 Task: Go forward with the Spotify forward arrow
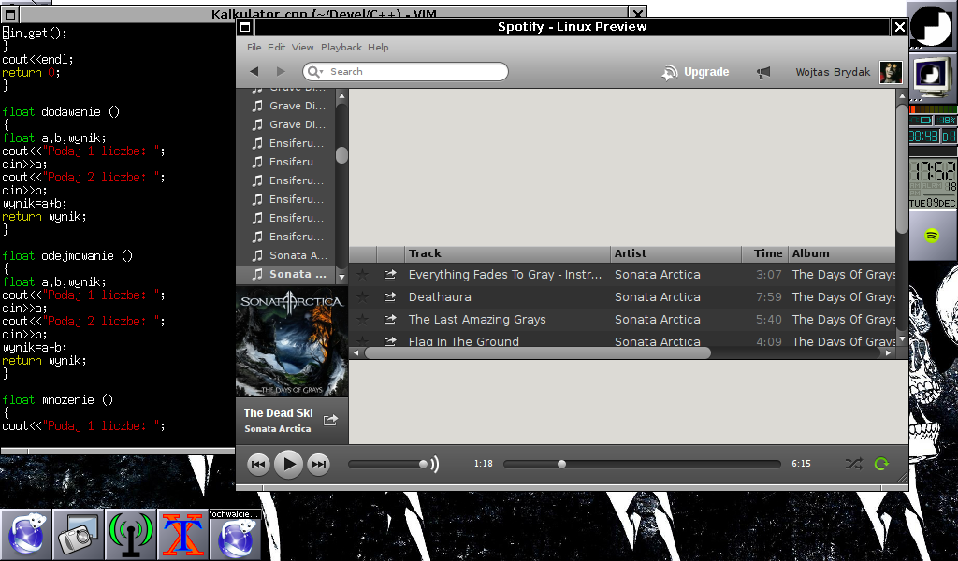(281, 71)
